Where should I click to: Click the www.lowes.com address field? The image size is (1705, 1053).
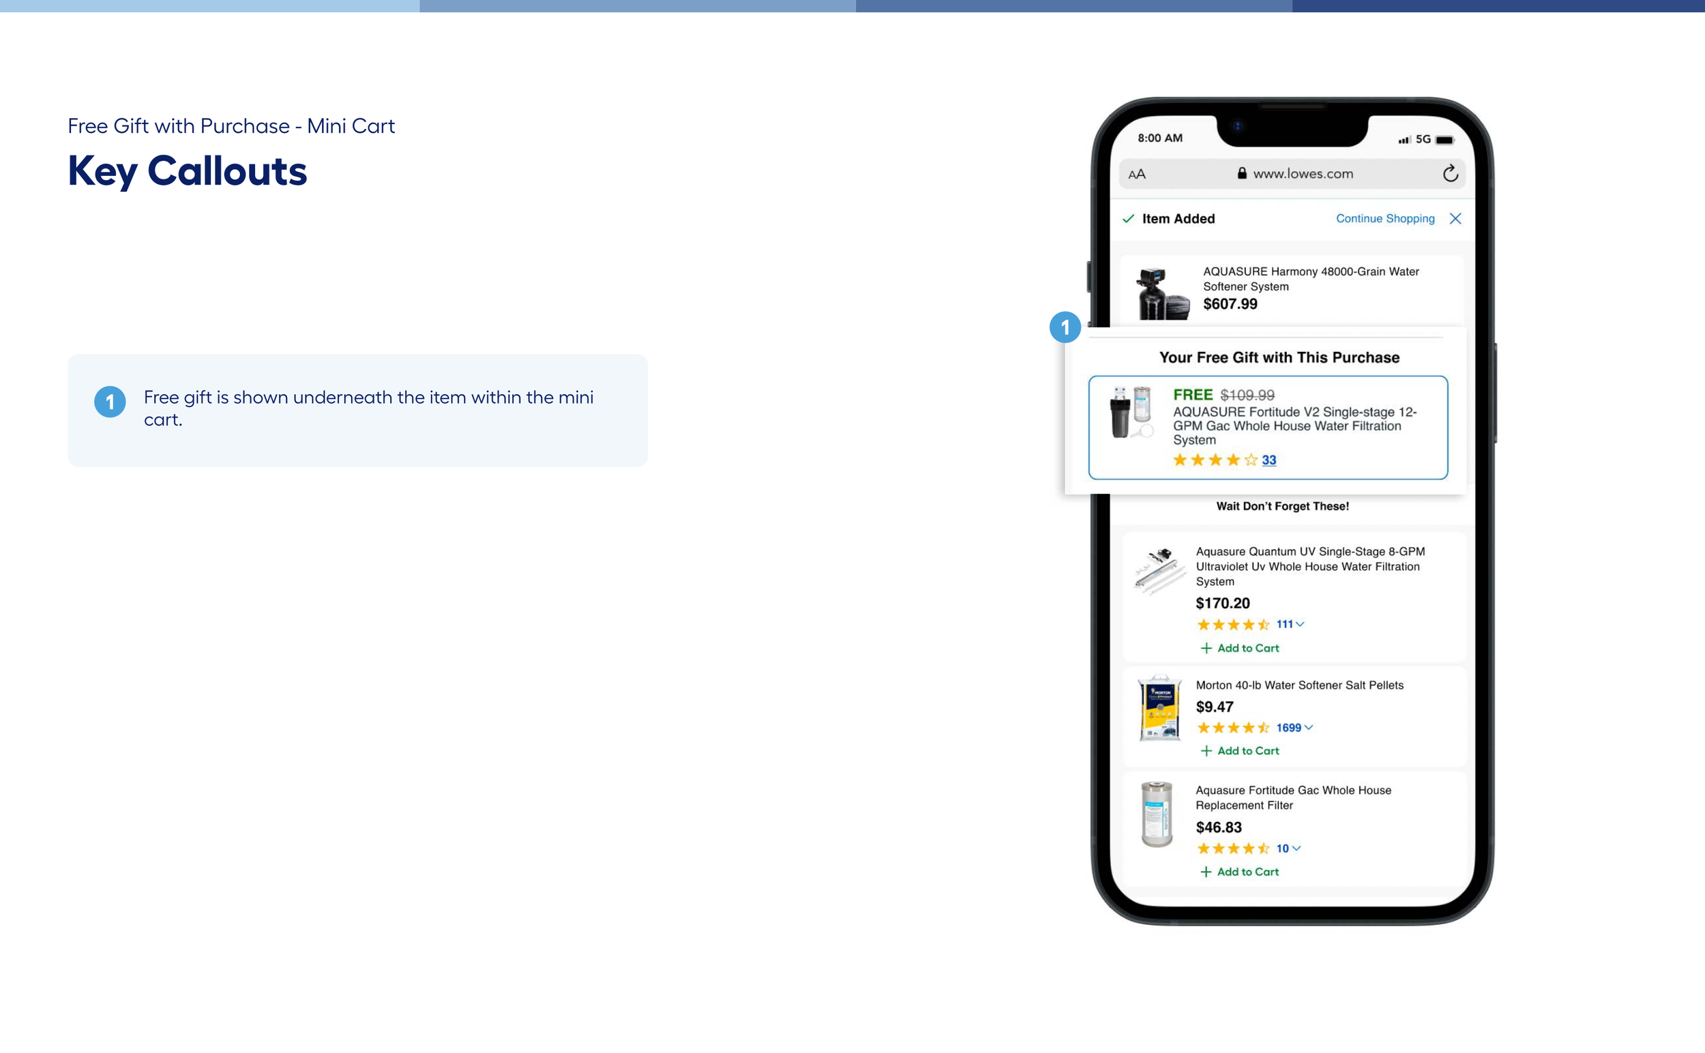1292,173
